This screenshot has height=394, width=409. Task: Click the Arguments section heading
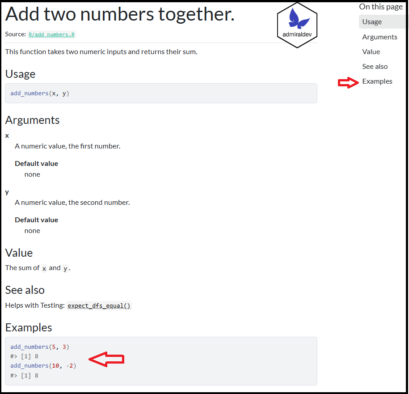[x=32, y=120]
